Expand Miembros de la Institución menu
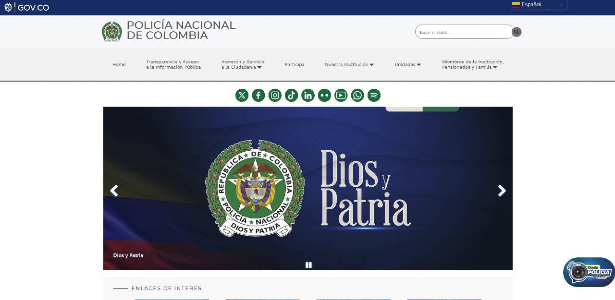Image resolution: width=615 pixels, height=300 pixels. (473, 64)
